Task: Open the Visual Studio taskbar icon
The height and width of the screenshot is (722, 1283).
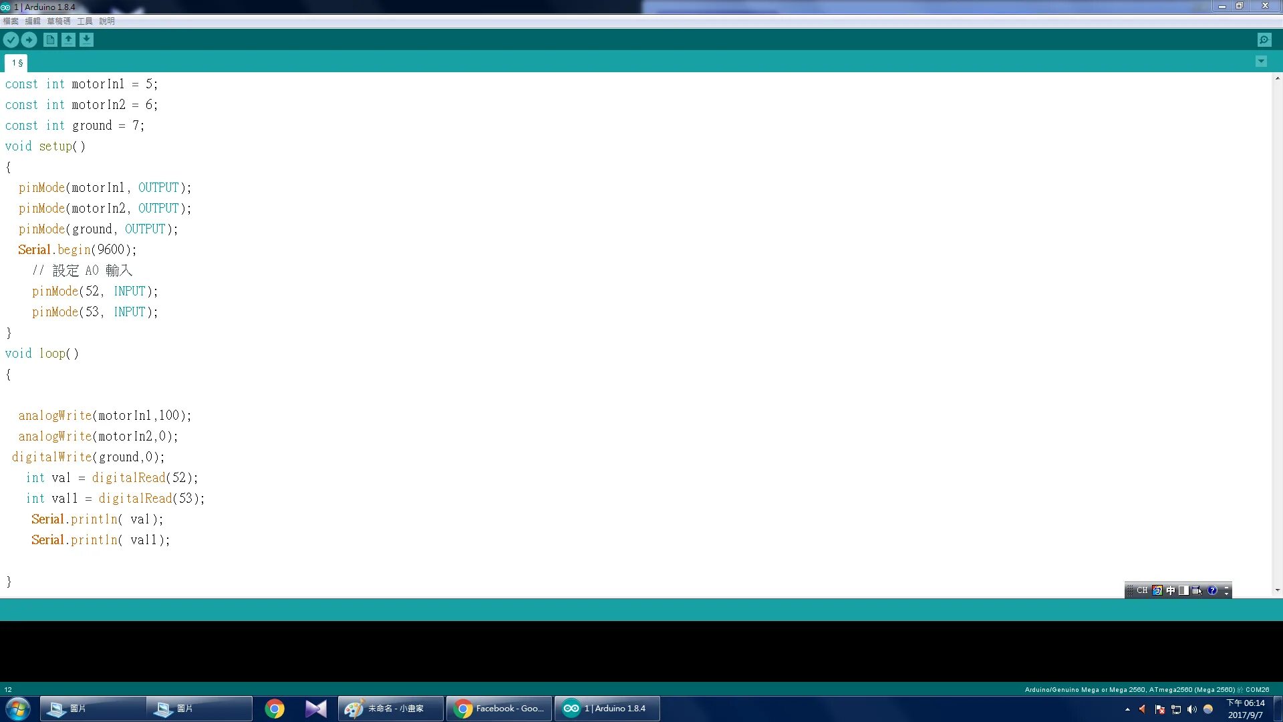Action: click(316, 709)
